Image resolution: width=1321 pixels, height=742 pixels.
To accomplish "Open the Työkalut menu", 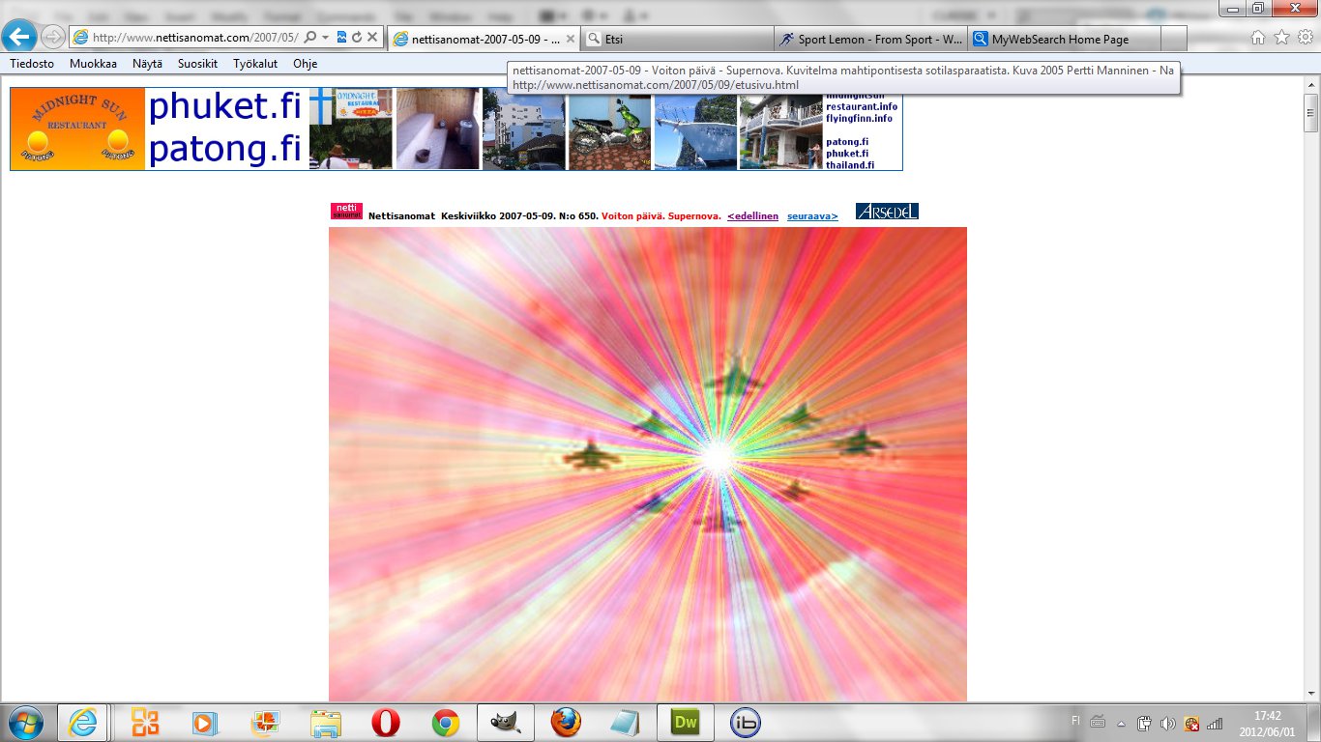I will (255, 64).
